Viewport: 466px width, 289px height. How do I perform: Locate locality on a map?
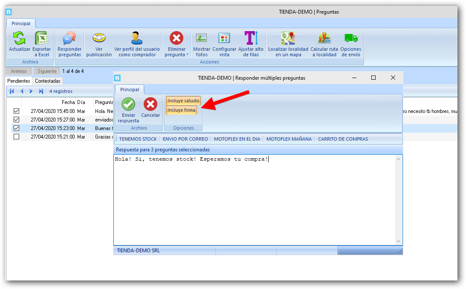coord(288,39)
